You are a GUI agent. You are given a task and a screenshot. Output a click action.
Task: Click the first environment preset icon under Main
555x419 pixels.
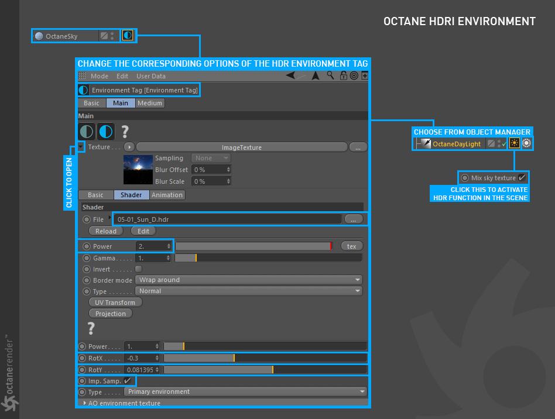coord(87,132)
